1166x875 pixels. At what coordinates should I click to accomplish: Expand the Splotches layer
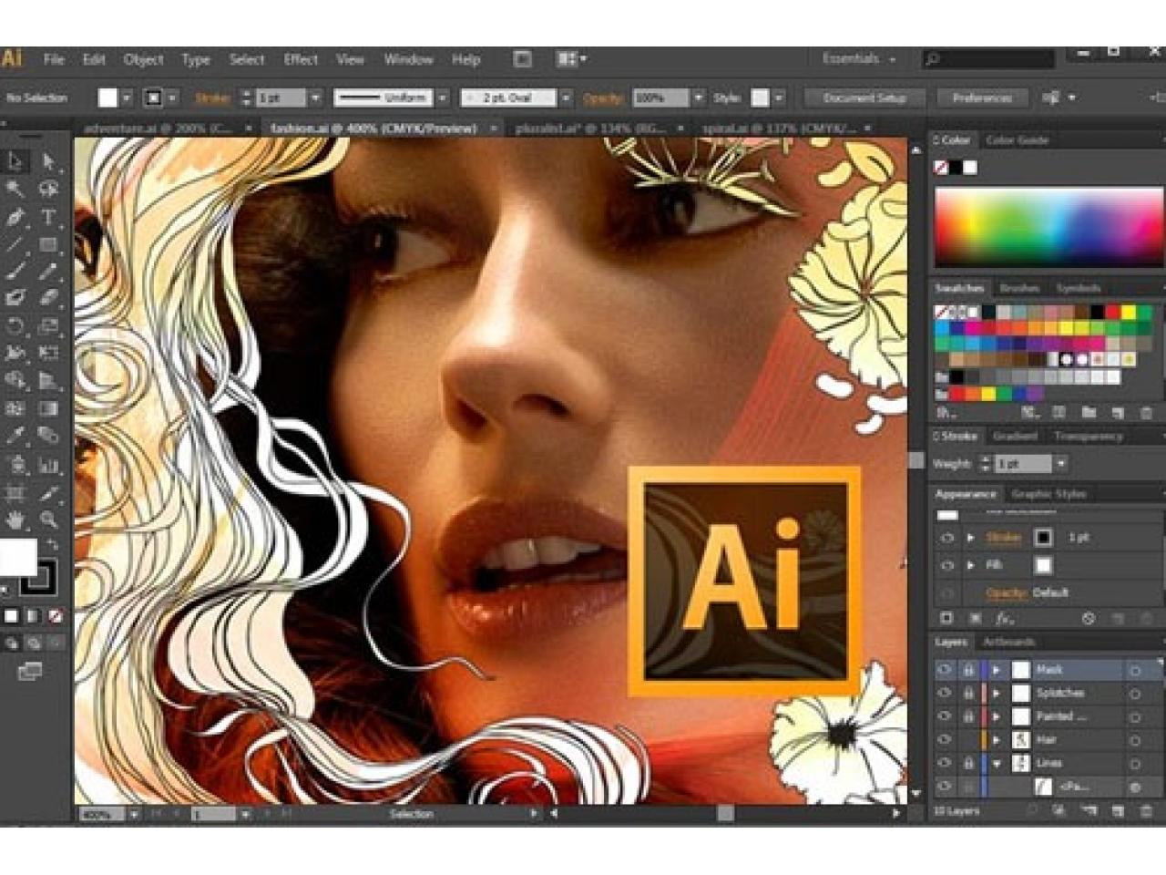tap(997, 694)
